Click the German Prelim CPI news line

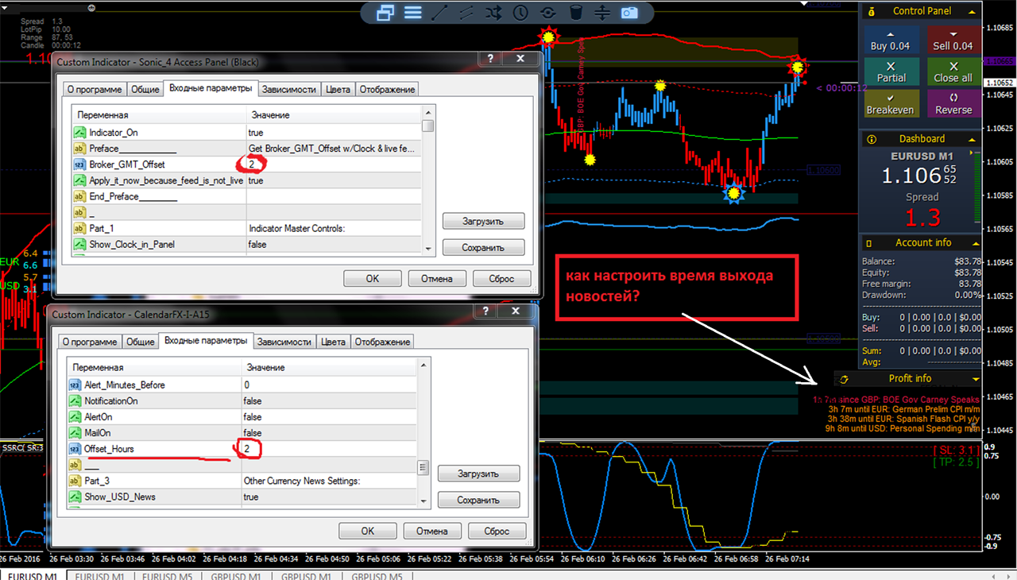[x=903, y=408]
